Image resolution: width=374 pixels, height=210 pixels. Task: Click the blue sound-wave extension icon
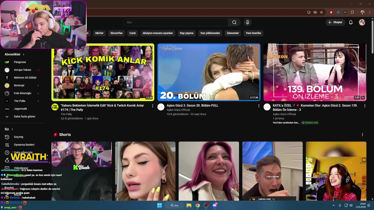click(x=338, y=12)
